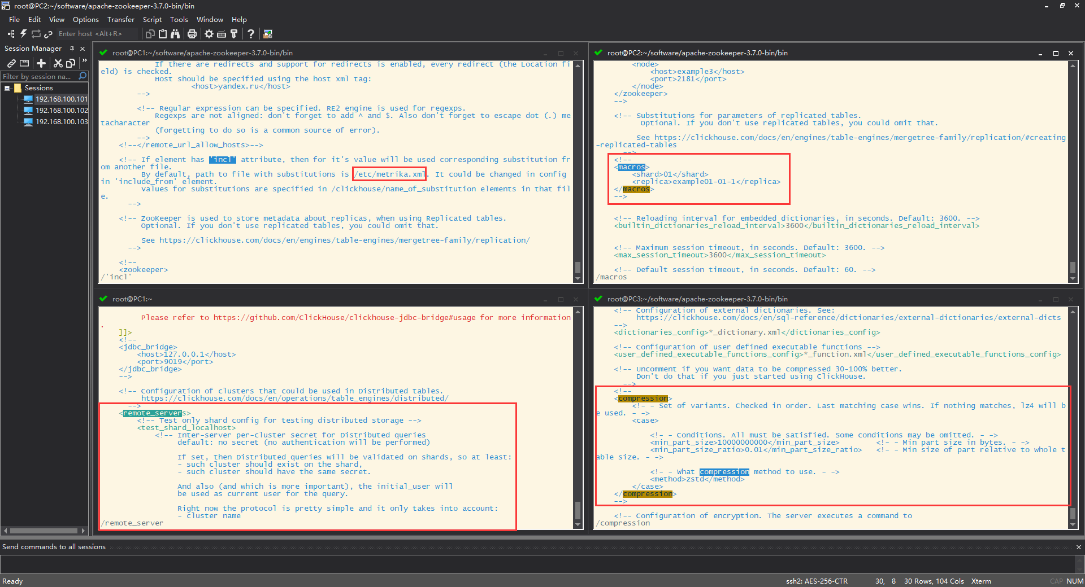Click the SecureFX icon in toolbar
This screenshot has height=587, width=1085.
click(268, 34)
